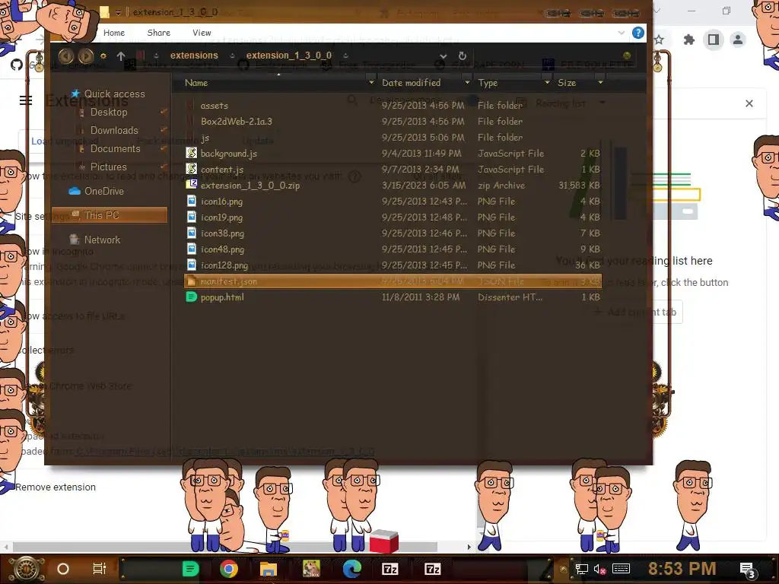This screenshot has height=584, width=779.
Task: Open the hamburger menu on Chrome's Extensions page
Action: (26, 101)
